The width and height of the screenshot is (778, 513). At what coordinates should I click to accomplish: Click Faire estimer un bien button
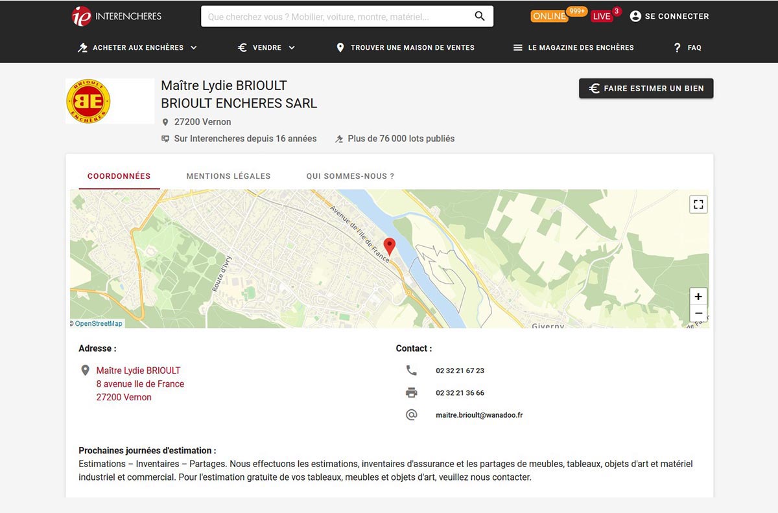click(646, 88)
